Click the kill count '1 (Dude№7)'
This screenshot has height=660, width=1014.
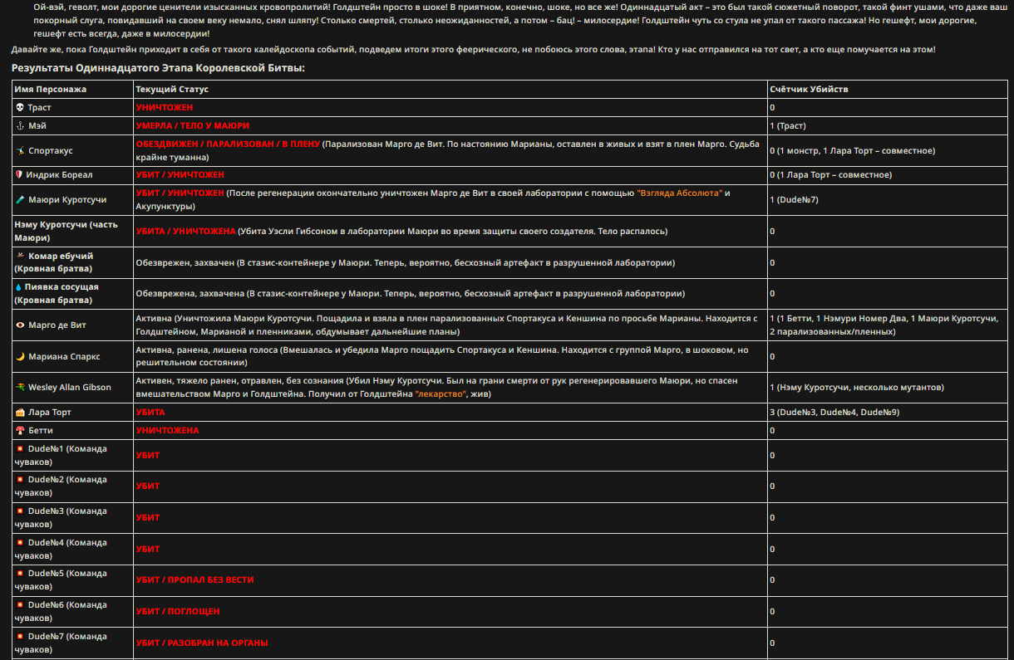794,200
